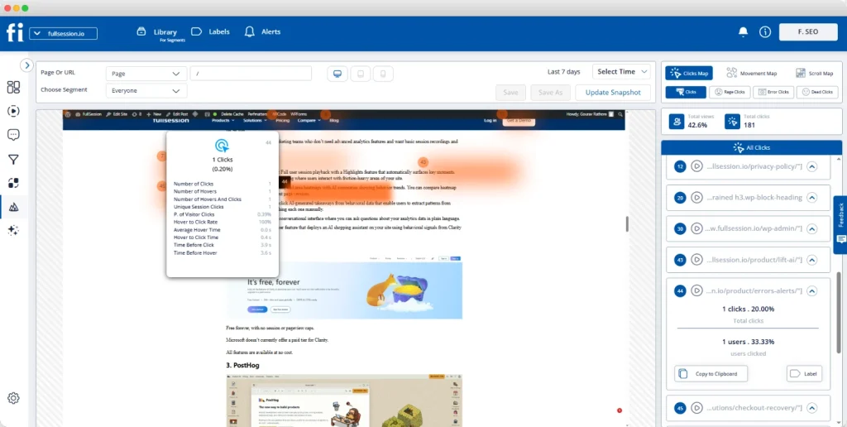Click the number 44 badge in click list
847x427 pixels.
(x=681, y=290)
